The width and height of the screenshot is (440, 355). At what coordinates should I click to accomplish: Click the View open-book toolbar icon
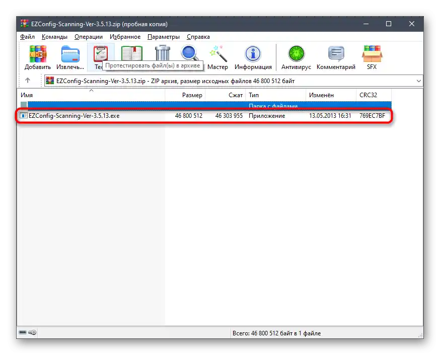[x=131, y=53]
